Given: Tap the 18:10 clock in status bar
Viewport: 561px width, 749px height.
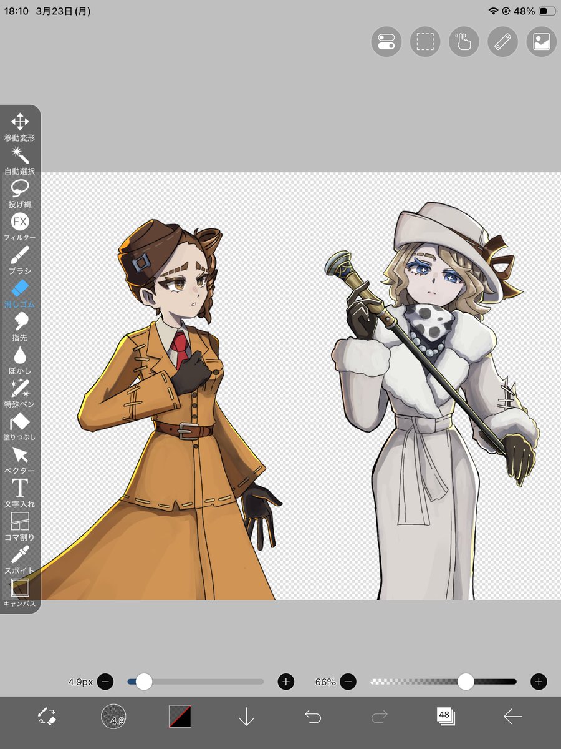Looking at the screenshot, I should (16, 11).
